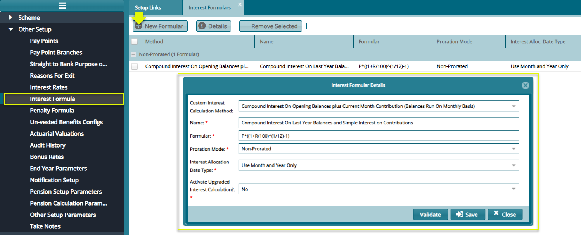Image resolution: width=581 pixels, height=235 pixels.
Task: Click the plus icon on New Formular
Action: [x=138, y=26]
